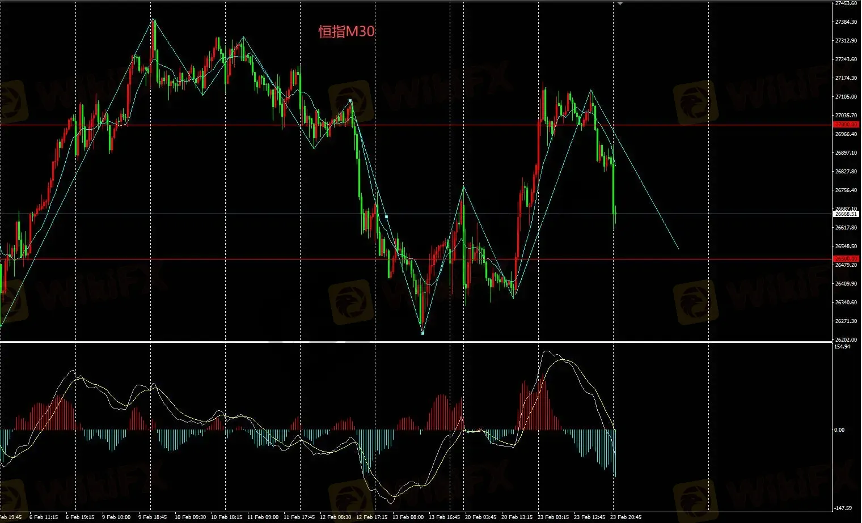
Task: Click the 26202.00 bottom price scale label
Action: (x=846, y=340)
